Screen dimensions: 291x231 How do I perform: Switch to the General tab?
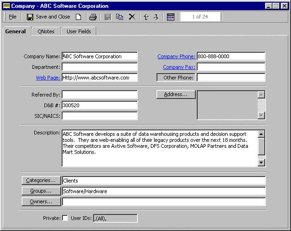coord(16,31)
